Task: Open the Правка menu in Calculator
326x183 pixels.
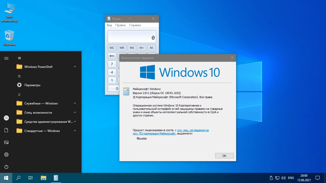Action: coord(120,25)
